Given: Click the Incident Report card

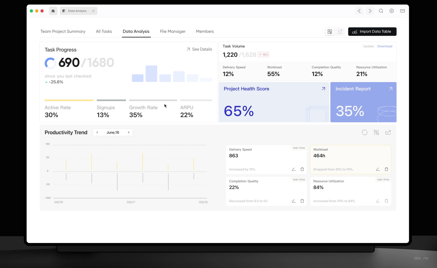Looking at the screenshot, I should (x=363, y=102).
